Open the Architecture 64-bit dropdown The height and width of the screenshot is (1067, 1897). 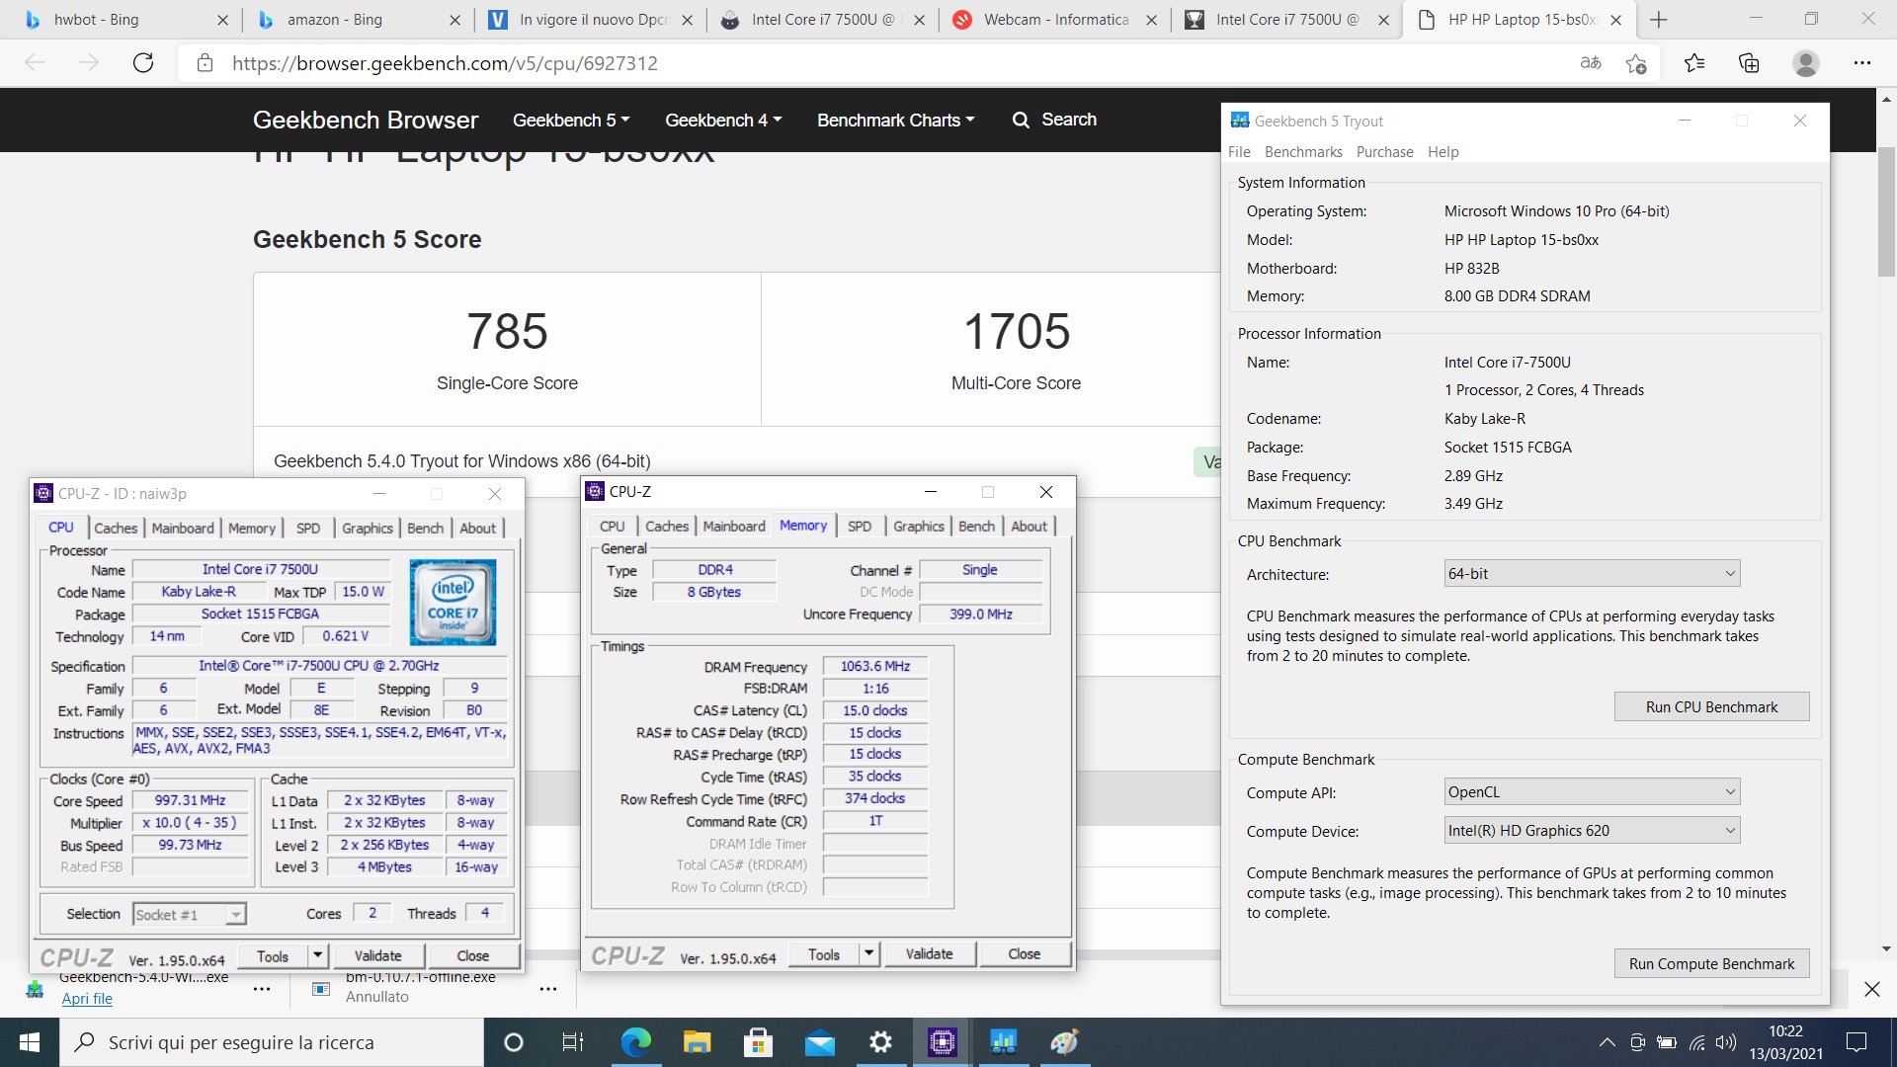point(1592,574)
